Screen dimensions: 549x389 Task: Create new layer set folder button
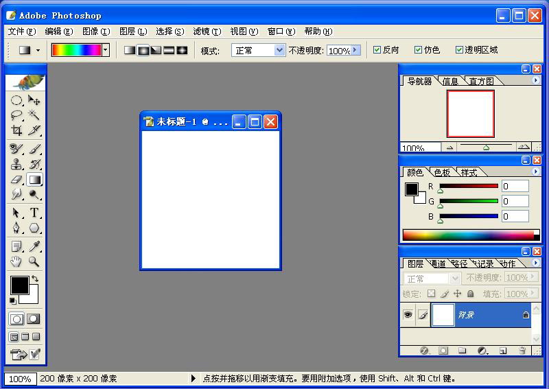(462, 351)
